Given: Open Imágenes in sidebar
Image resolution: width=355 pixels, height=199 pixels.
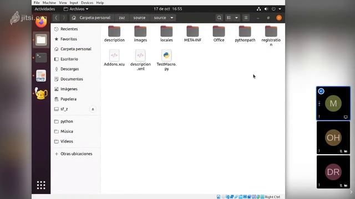Looking at the screenshot, I should pos(75,89).
